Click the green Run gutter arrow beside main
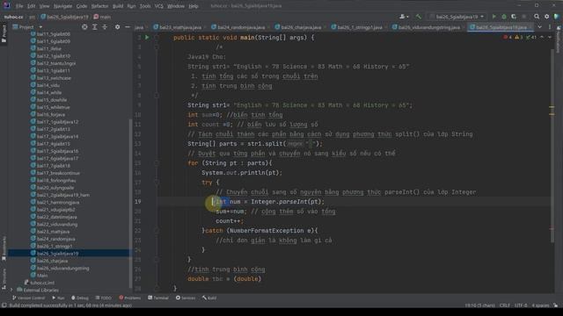Screen dimensions: 563x316 click(x=147, y=37)
